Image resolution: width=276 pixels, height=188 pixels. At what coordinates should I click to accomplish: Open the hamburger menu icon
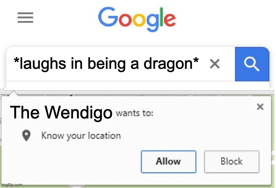pos(25,18)
